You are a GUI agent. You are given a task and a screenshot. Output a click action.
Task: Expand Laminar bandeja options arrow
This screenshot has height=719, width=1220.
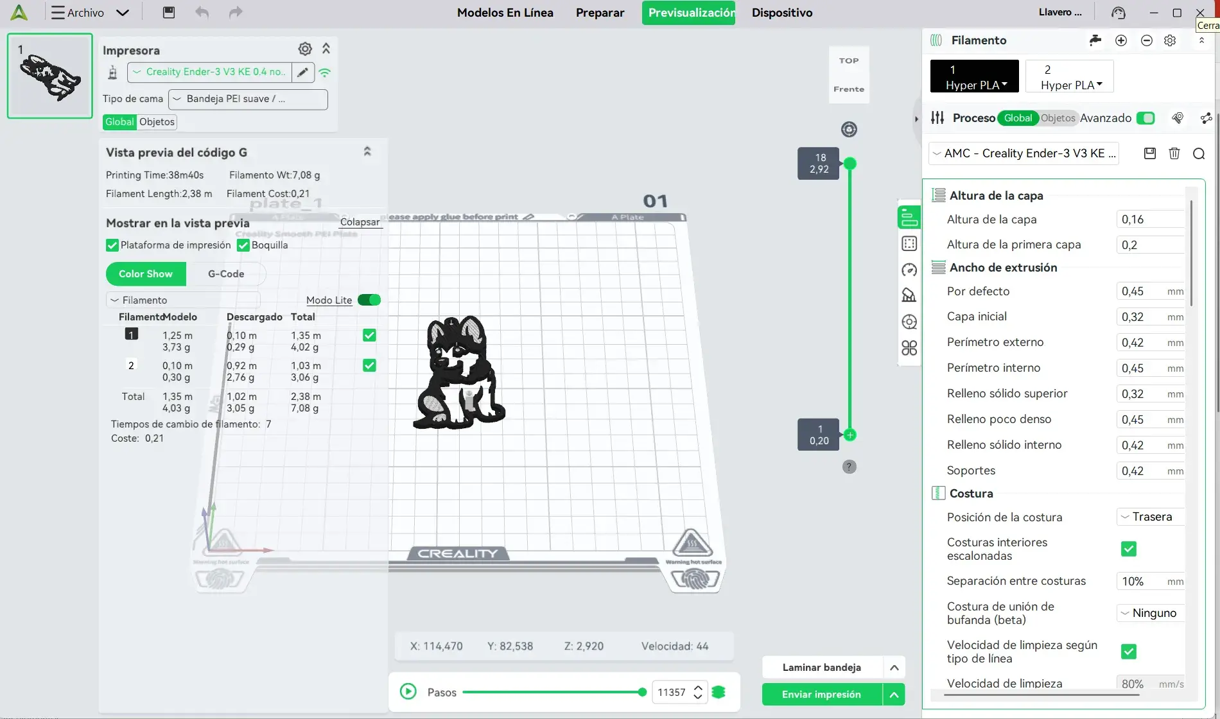(894, 668)
